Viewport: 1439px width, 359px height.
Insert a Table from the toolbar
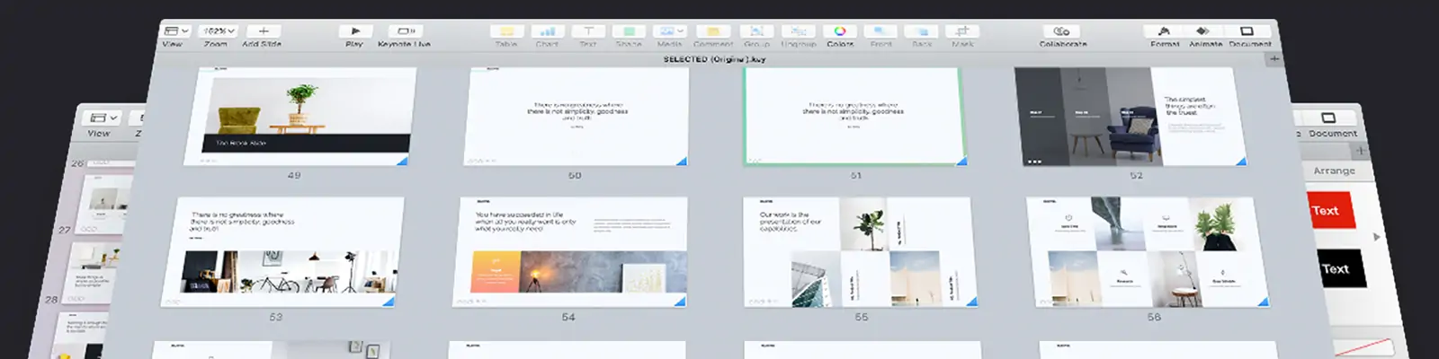click(506, 31)
